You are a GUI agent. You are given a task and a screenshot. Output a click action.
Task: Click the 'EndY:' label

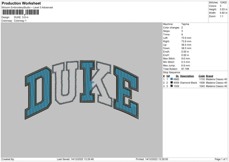click(x=166, y=55)
